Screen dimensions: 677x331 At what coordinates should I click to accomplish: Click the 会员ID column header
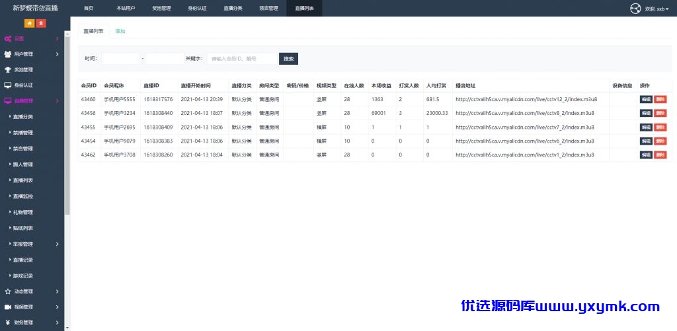[89, 85]
